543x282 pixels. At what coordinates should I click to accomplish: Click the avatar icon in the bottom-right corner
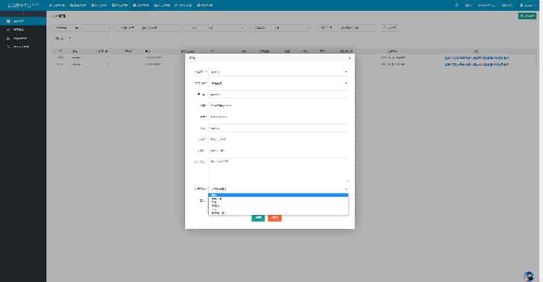click(529, 276)
